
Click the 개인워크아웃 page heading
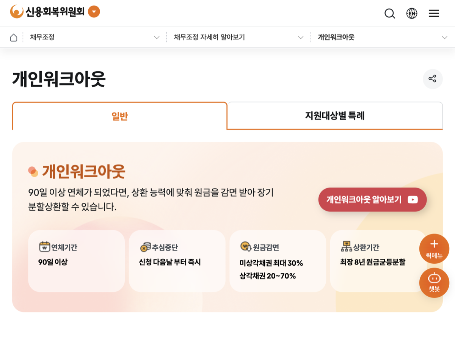click(x=59, y=79)
